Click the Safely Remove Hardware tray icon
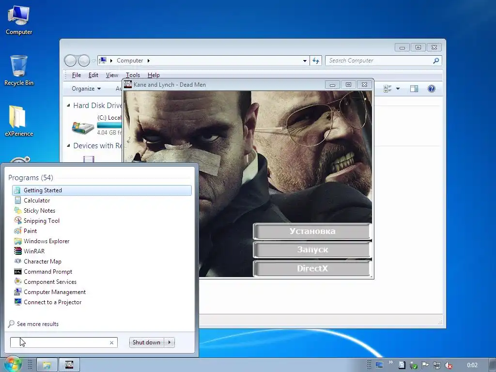 [x=413, y=365]
